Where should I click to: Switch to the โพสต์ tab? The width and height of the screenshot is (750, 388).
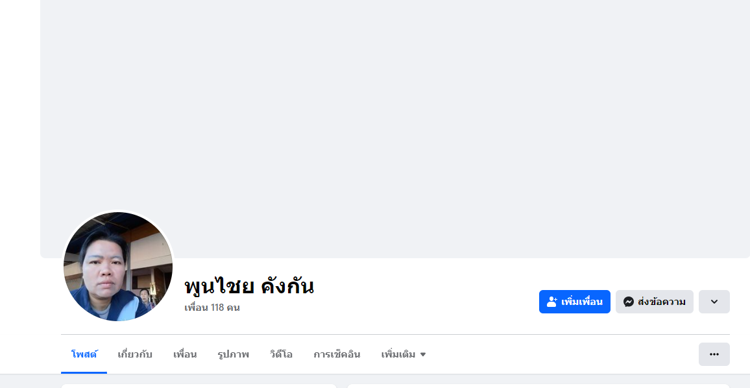(x=84, y=354)
